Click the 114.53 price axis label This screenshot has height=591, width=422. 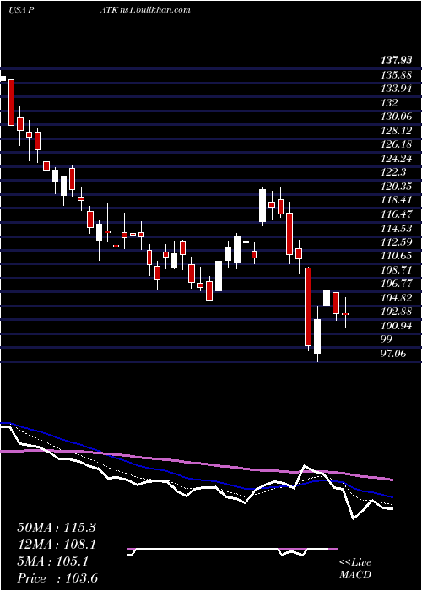coord(397,228)
